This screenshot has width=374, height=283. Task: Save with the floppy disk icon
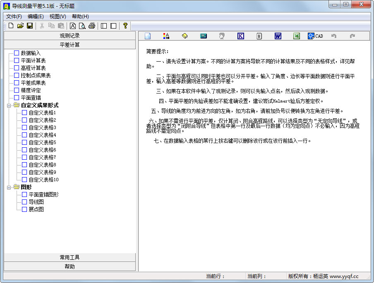tap(30, 26)
